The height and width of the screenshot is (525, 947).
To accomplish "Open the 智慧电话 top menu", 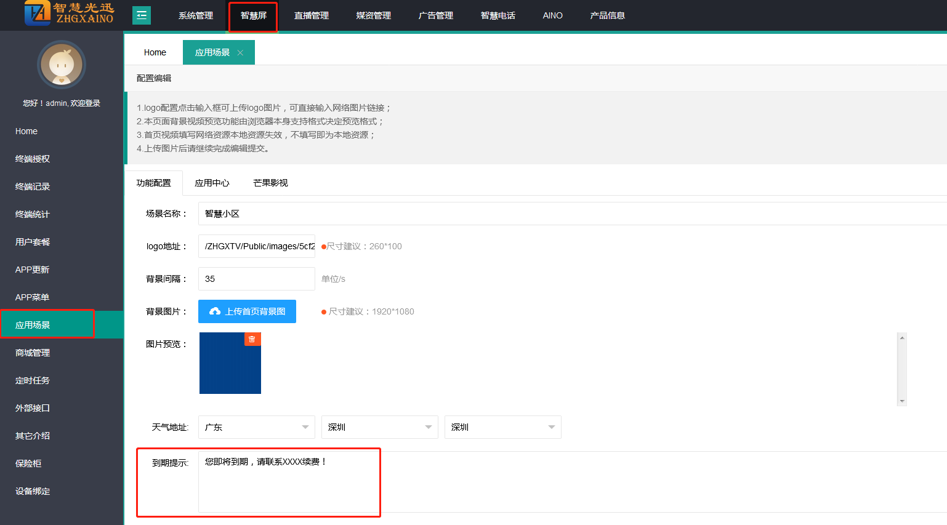I will point(498,15).
